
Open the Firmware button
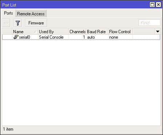pos(36,23)
